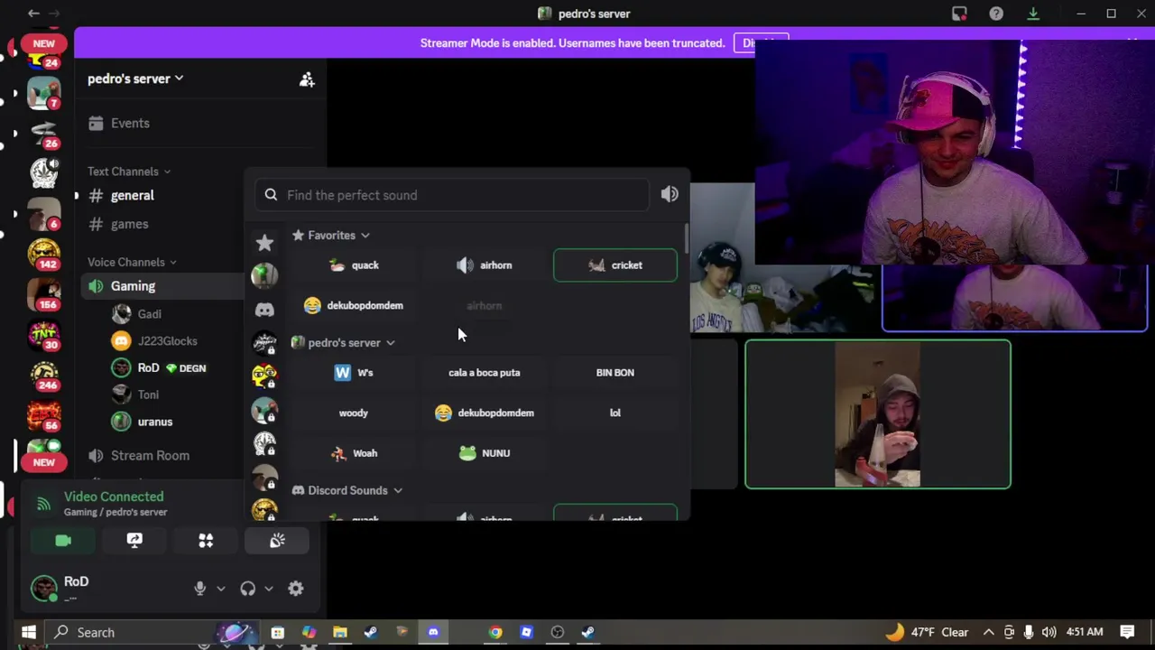Open the games text channel

point(129,224)
